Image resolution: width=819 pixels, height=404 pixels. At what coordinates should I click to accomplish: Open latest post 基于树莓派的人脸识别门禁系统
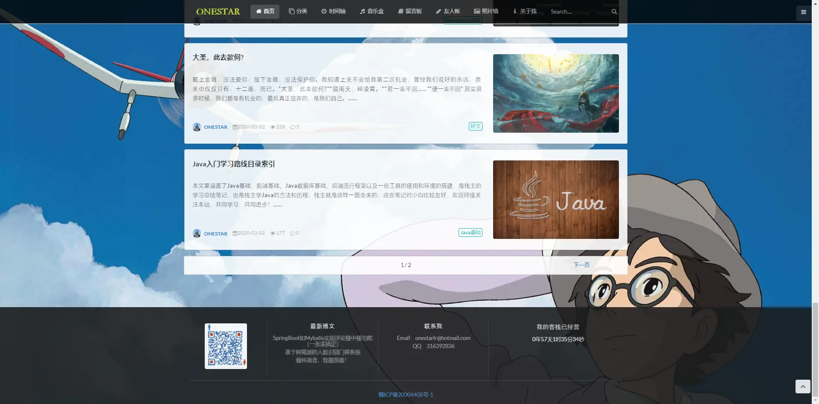(322, 352)
